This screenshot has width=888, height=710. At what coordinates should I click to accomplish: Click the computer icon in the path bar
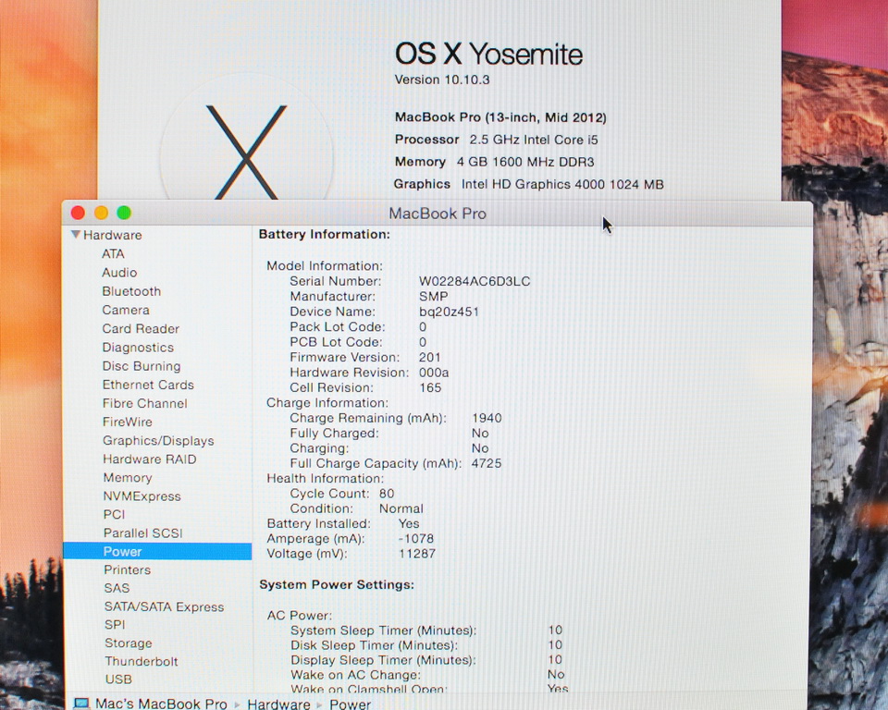tap(81, 704)
